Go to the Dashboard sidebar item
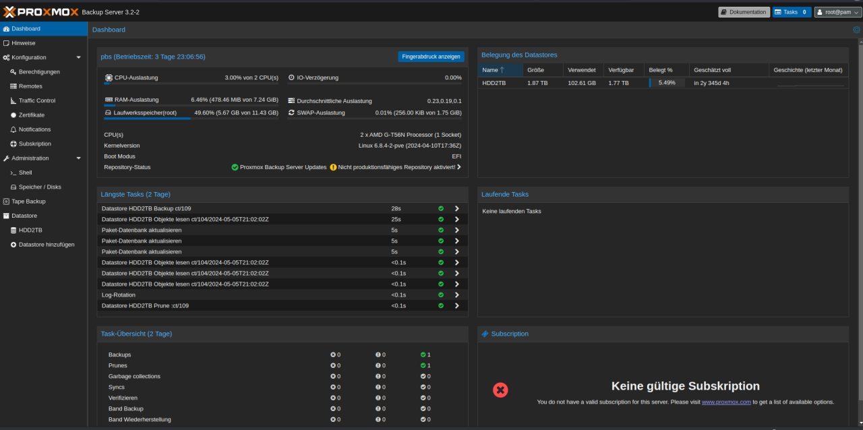This screenshot has height=430, width=863. [x=44, y=29]
